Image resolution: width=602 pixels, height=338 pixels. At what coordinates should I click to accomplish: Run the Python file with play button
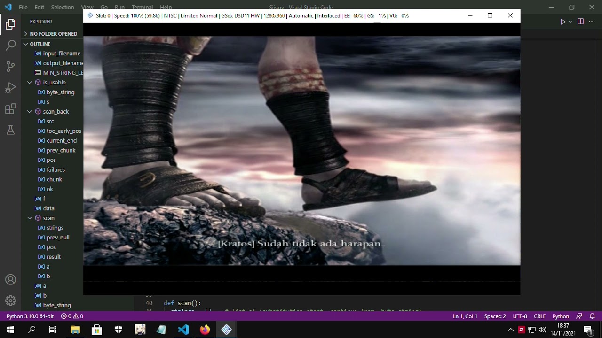point(562,22)
